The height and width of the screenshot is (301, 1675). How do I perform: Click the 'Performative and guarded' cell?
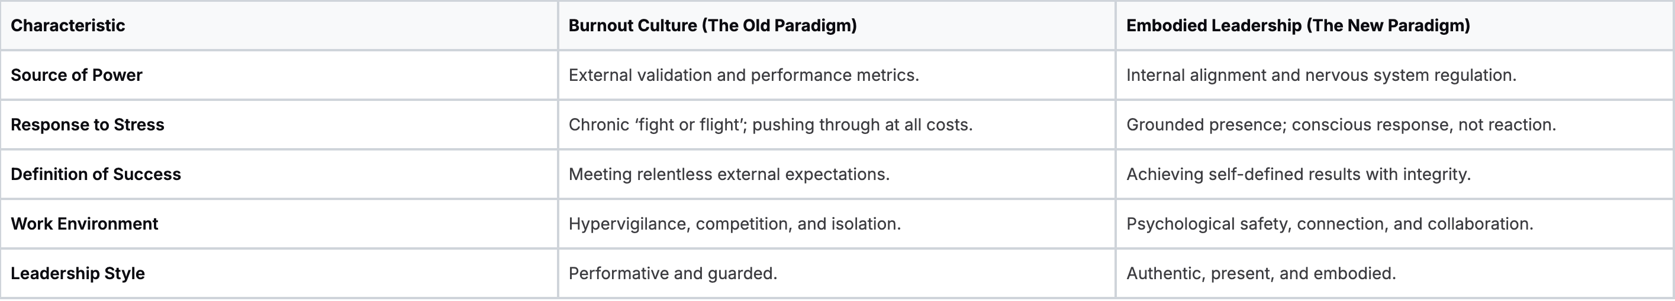(672, 273)
